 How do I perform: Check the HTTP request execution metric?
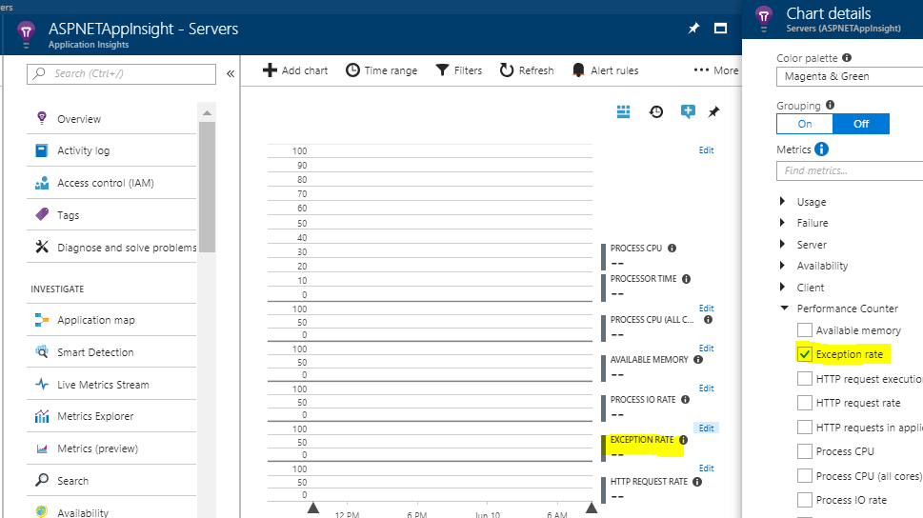(x=805, y=378)
